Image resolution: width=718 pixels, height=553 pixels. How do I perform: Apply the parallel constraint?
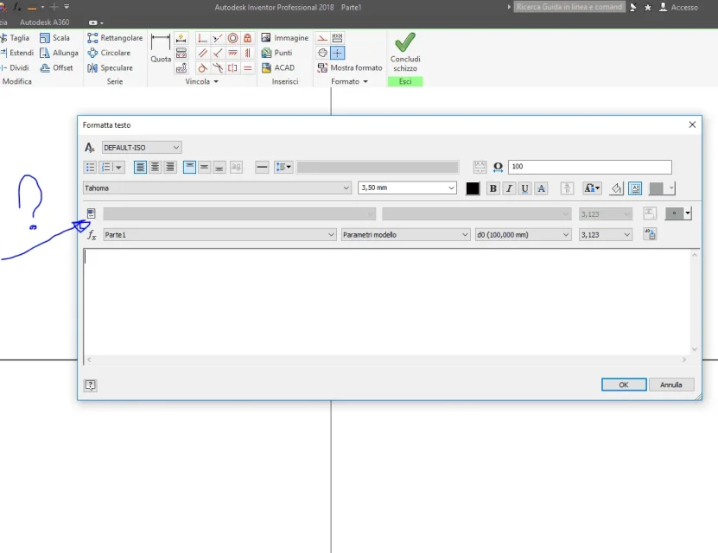coord(202,53)
